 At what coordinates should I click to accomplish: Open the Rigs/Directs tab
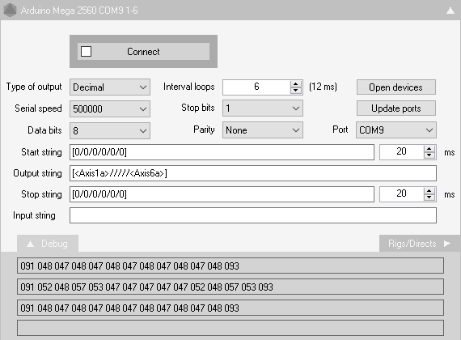(x=420, y=244)
